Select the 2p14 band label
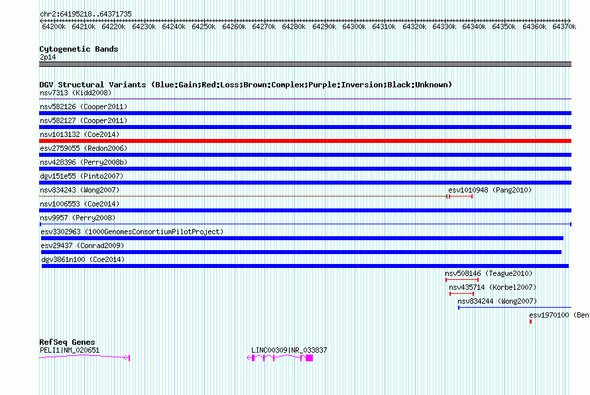The image size is (590, 395). pyautogui.click(x=48, y=57)
